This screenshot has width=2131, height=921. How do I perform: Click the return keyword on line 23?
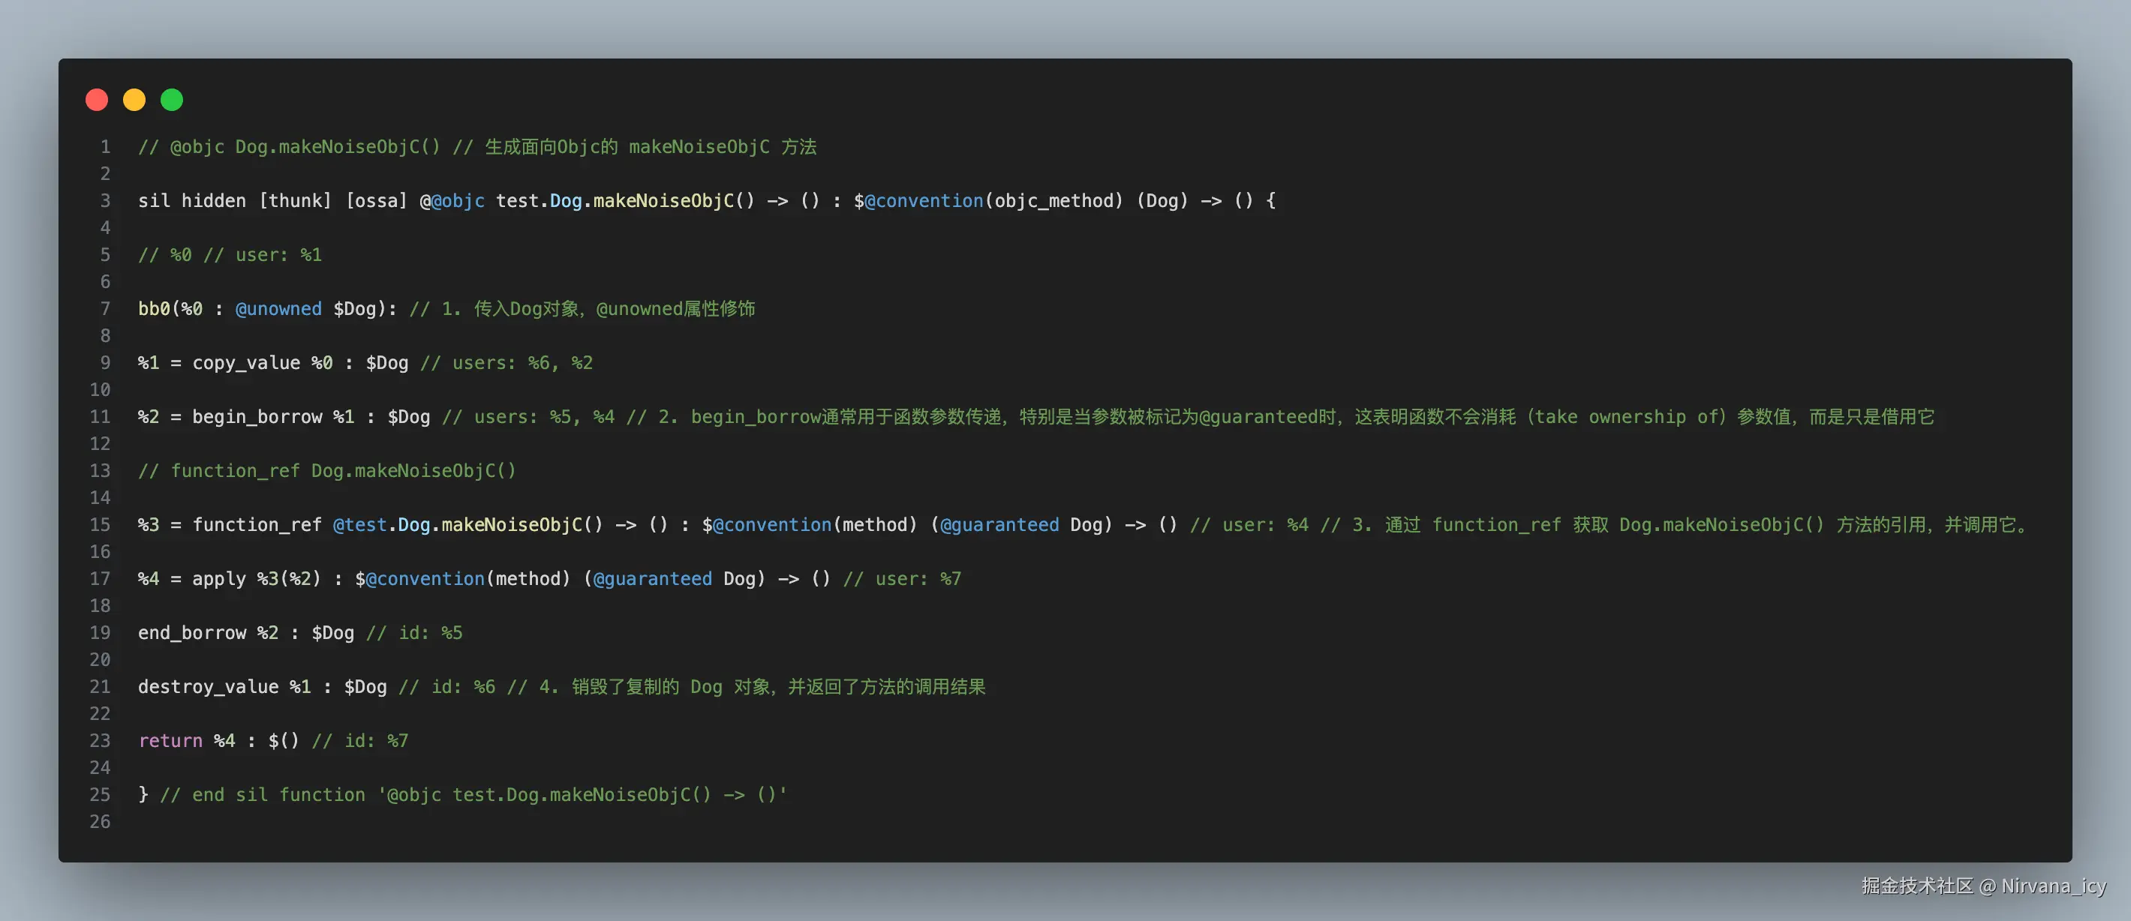pyautogui.click(x=170, y=741)
